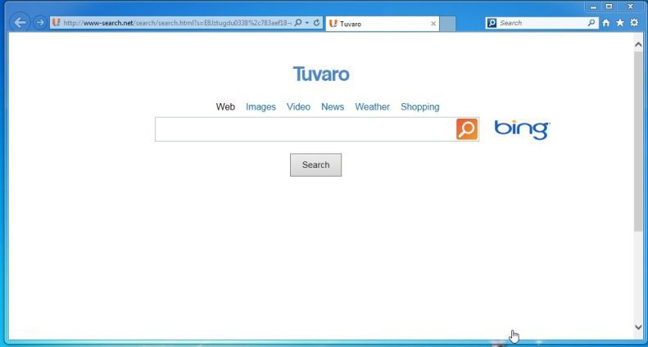Click the magnifier in the toolbar Search box
This screenshot has height=347, width=648.
pyautogui.click(x=591, y=23)
